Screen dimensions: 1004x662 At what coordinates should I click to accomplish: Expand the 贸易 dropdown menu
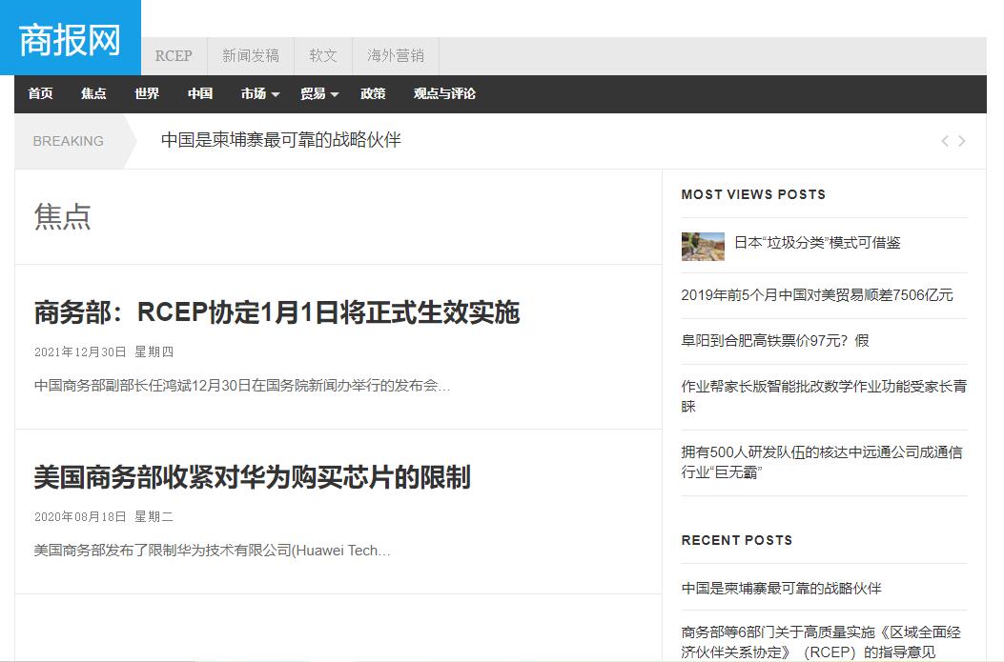[x=319, y=93]
